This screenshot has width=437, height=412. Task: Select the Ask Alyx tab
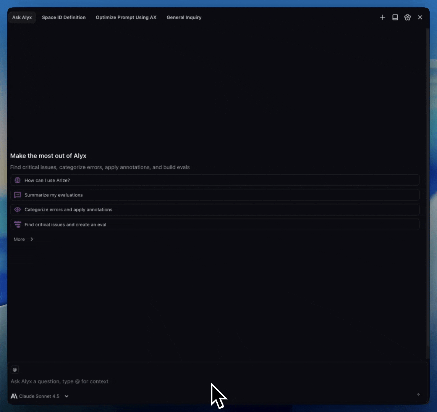pos(22,17)
